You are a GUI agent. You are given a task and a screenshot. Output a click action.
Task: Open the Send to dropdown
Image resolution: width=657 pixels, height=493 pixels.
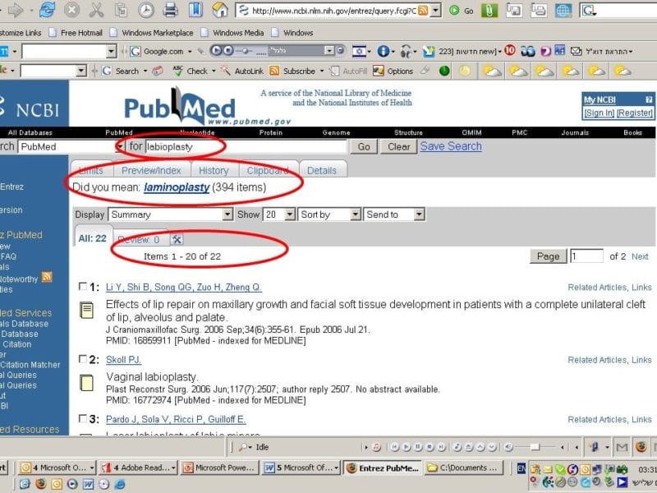pyautogui.click(x=394, y=214)
